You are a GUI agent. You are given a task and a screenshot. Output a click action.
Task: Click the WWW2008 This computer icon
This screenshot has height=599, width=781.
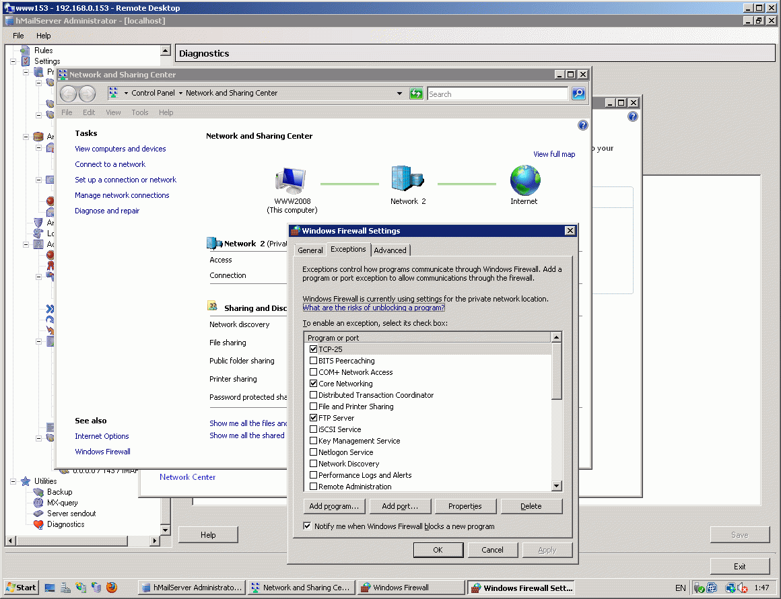pos(290,180)
